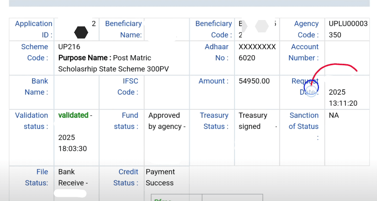Select the Amount value 54950.00
Image resolution: width=377 pixels, height=201 pixels.
tap(254, 81)
